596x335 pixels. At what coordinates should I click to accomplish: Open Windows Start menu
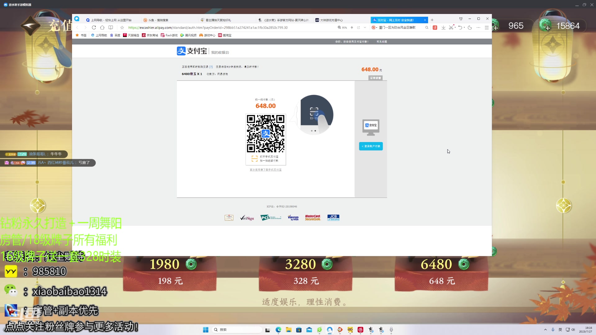[205, 330]
